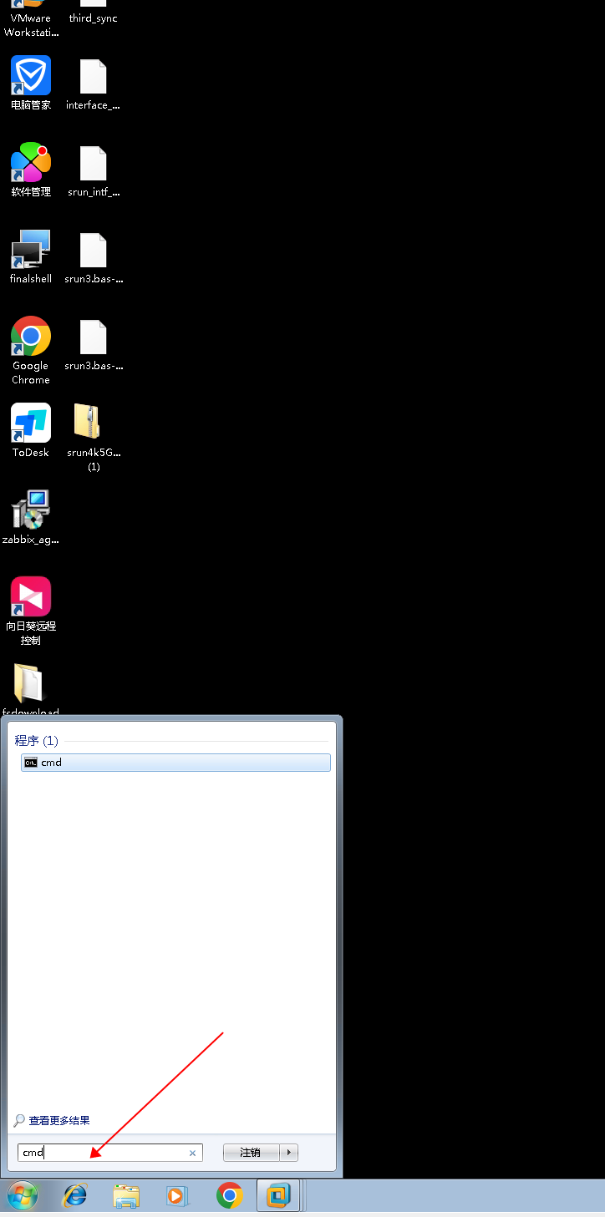Open the 软件管理 desktop shortcut
The width and height of the screenshot is (605, 1217).
coord(31,163)
